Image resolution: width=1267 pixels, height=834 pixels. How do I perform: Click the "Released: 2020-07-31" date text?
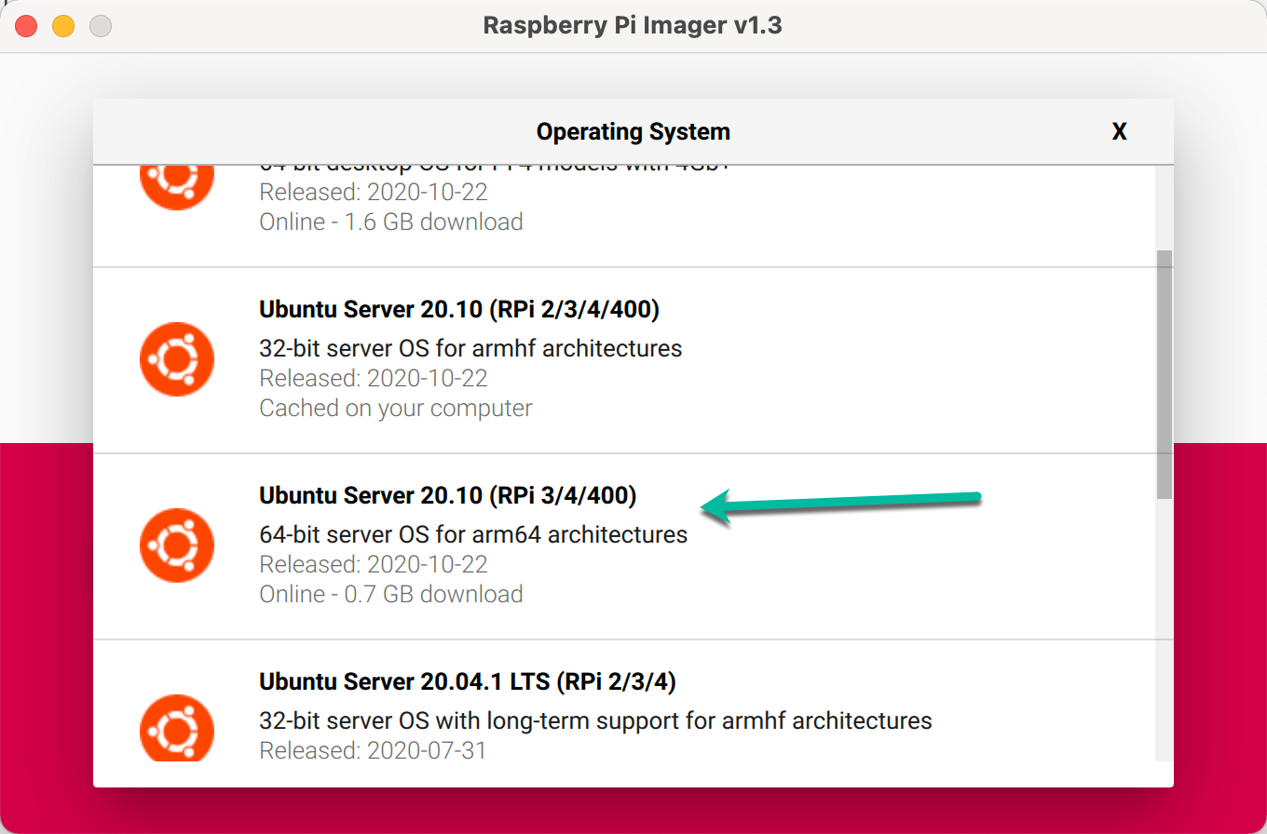tap(373, 750)
